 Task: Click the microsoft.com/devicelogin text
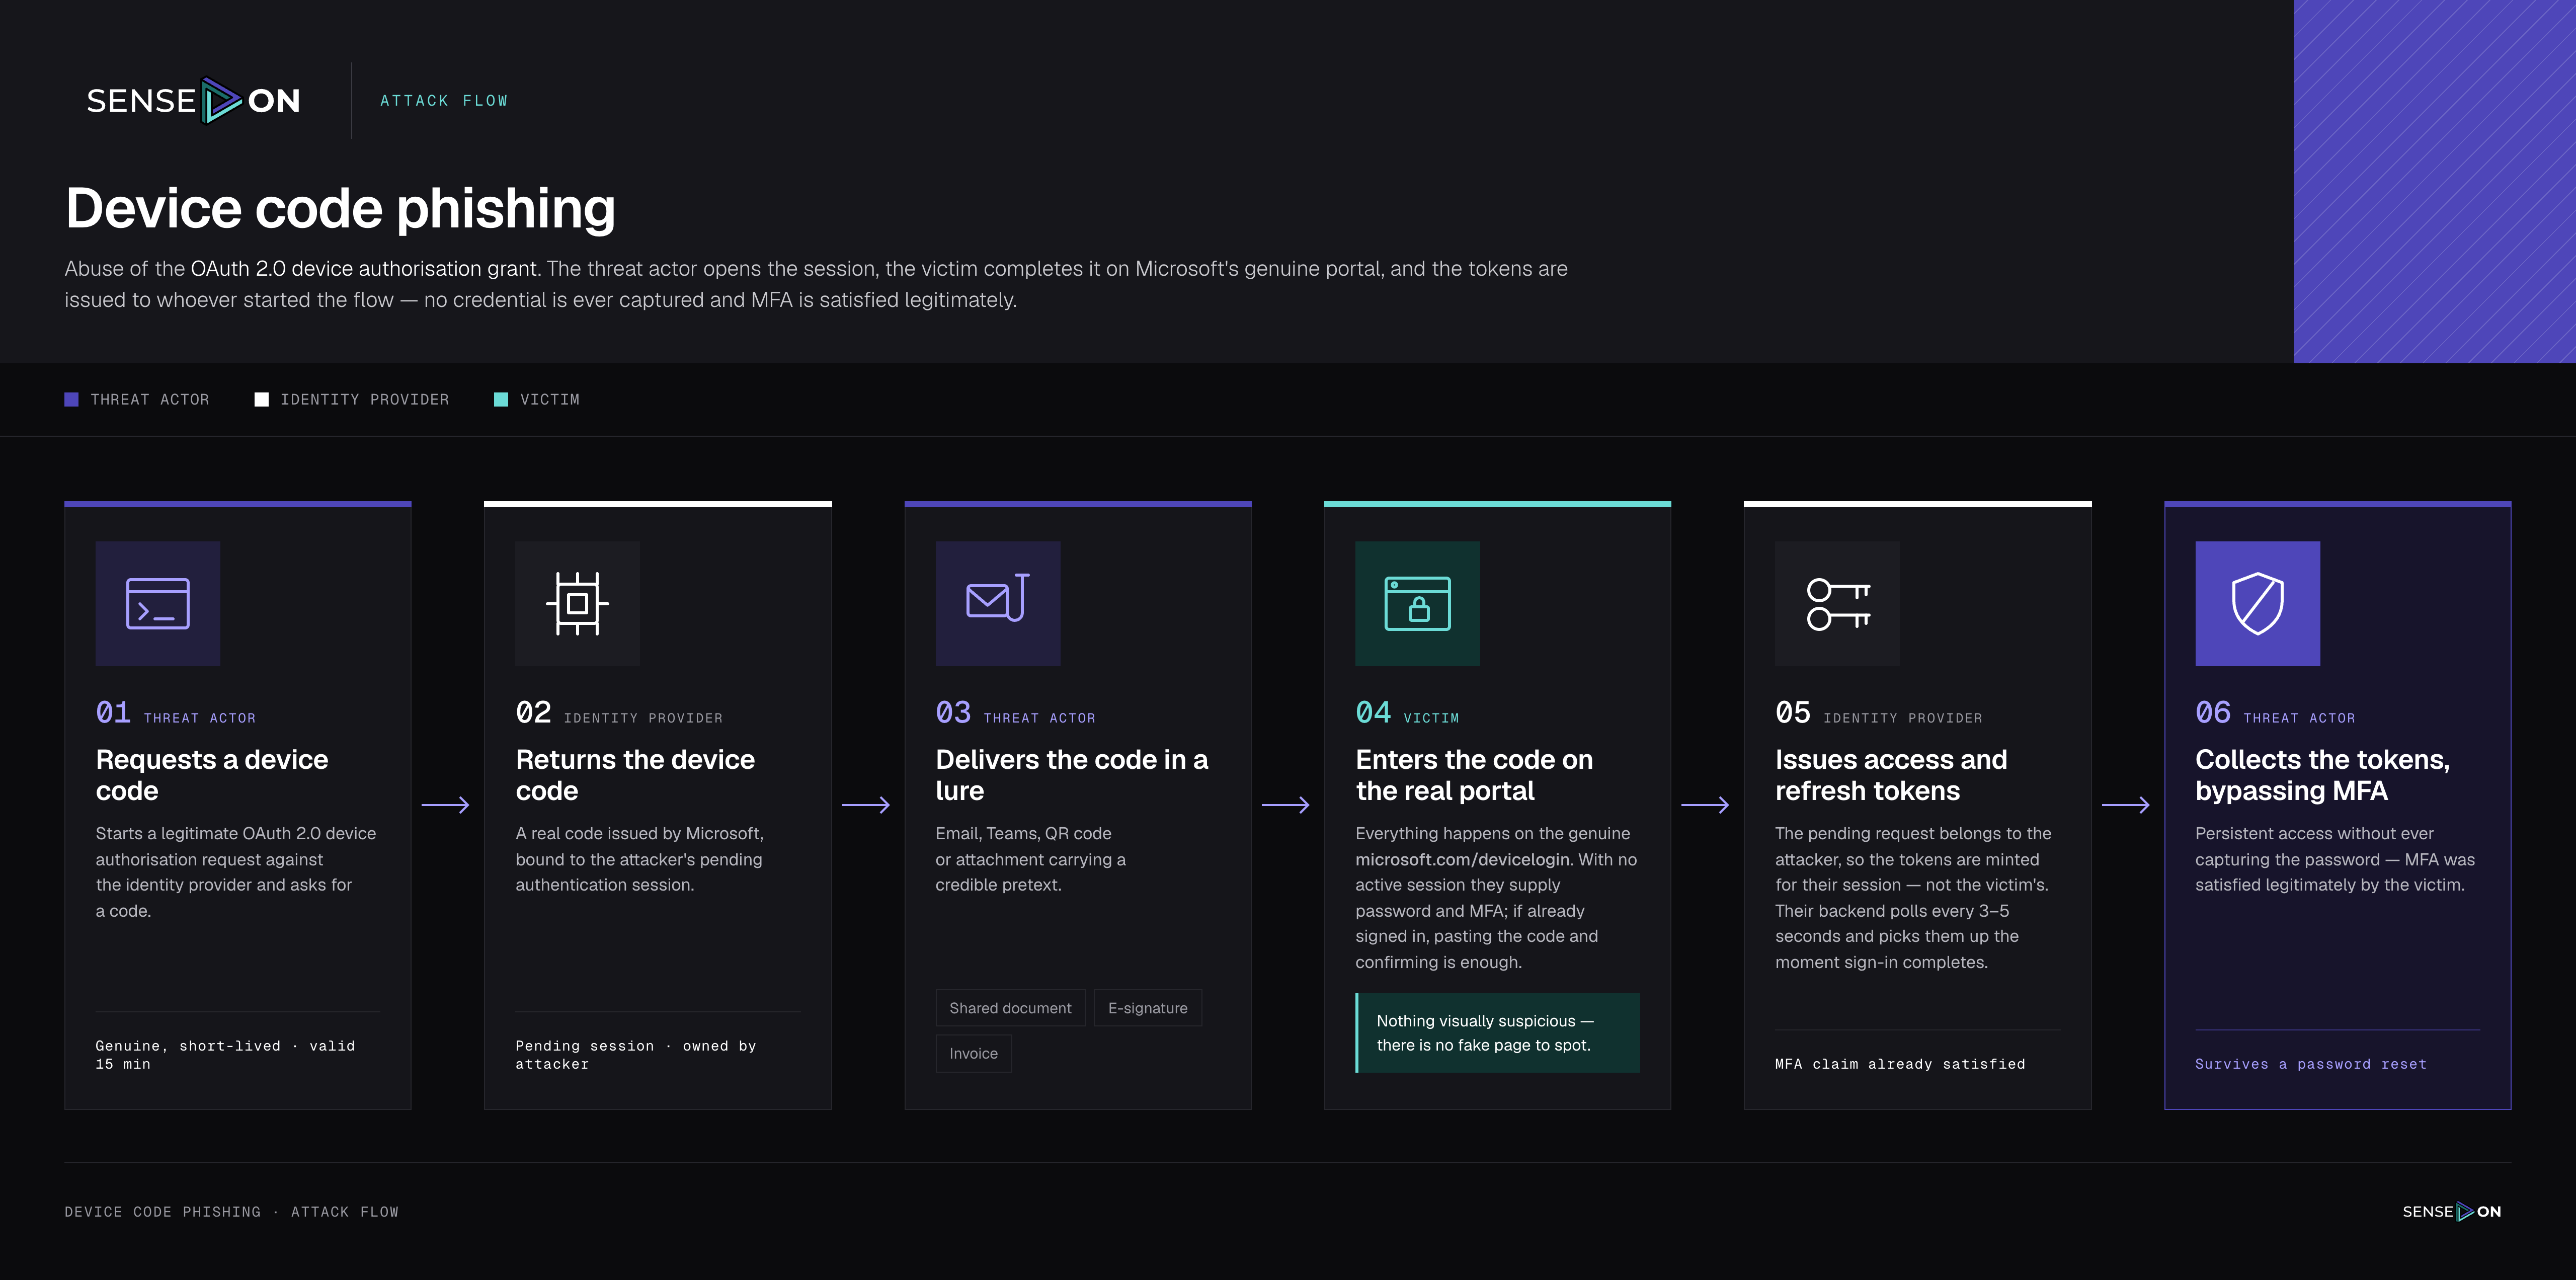(x=1462, y=859)
